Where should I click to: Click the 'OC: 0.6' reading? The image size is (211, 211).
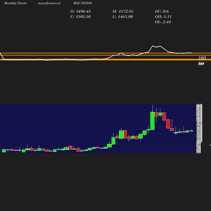pyautogui.click(x=162, y=11)
